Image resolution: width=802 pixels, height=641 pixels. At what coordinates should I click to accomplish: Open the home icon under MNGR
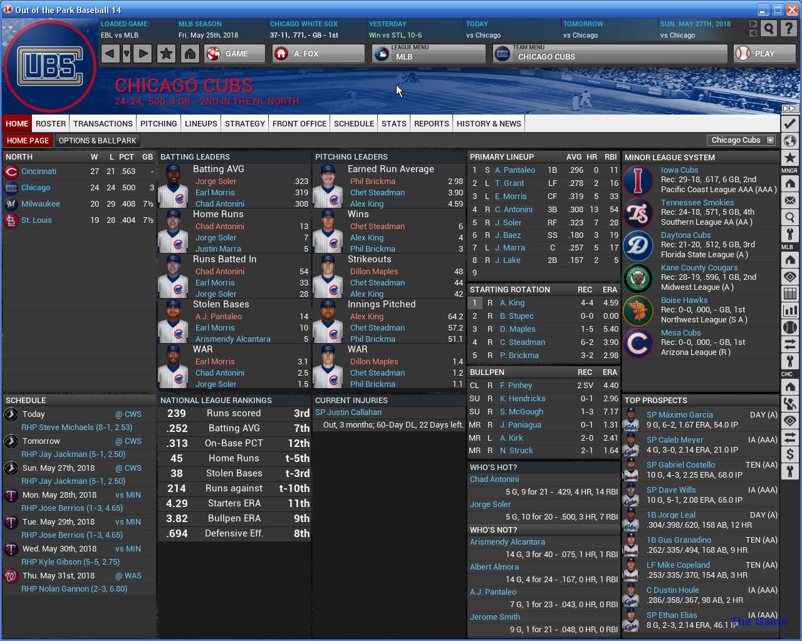(789, 183)
